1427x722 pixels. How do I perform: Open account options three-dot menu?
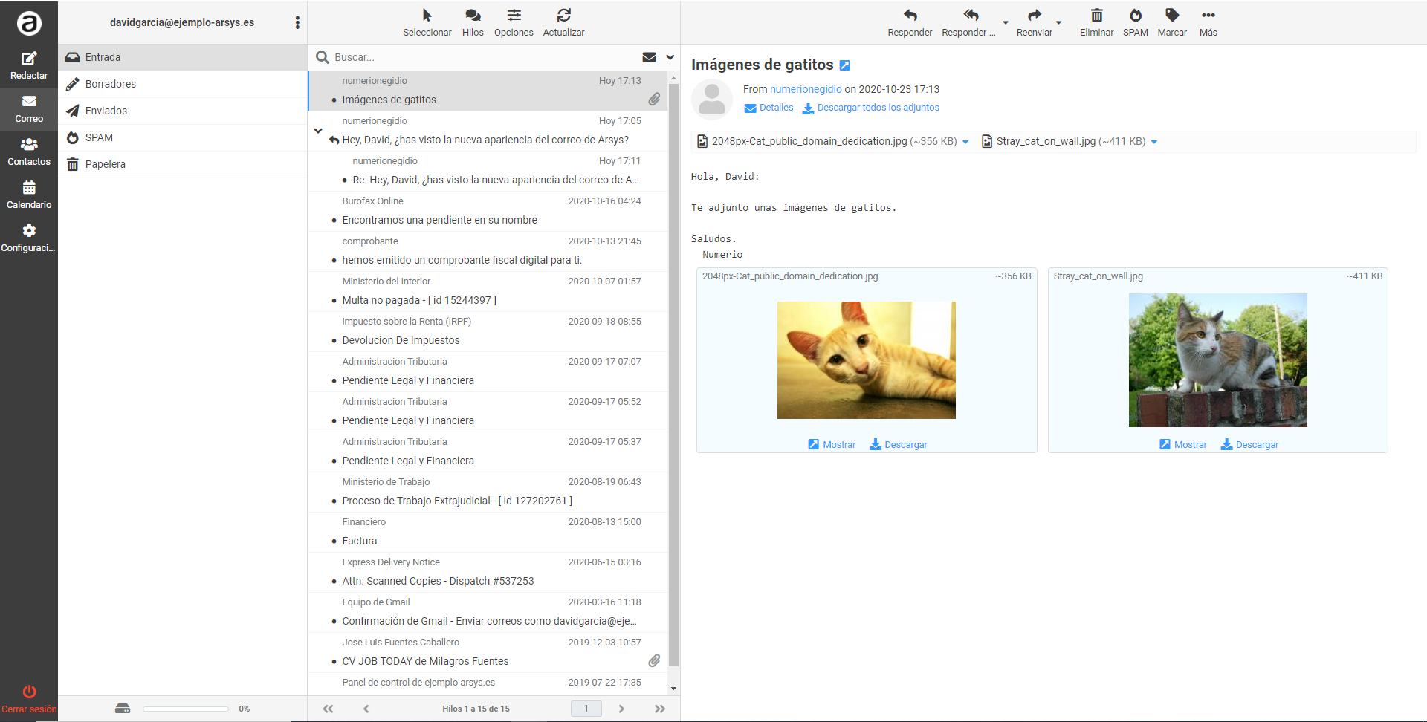coord(297,22)
